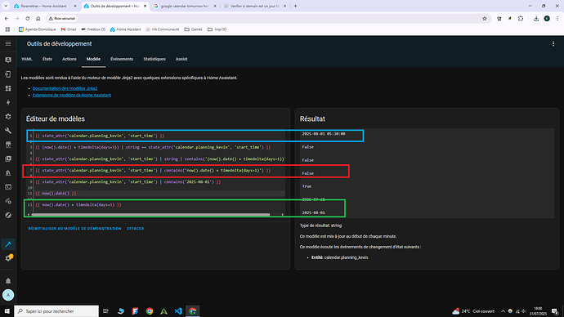Show hidden system tray icons chevron
This screenshot has width=564, height=317.
503,311
